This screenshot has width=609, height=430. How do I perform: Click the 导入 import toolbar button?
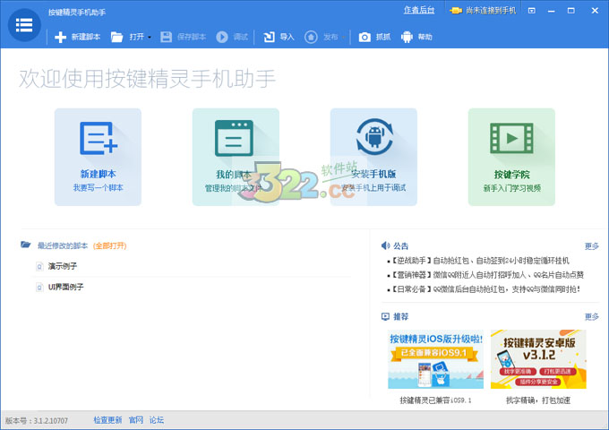(279, 37)
